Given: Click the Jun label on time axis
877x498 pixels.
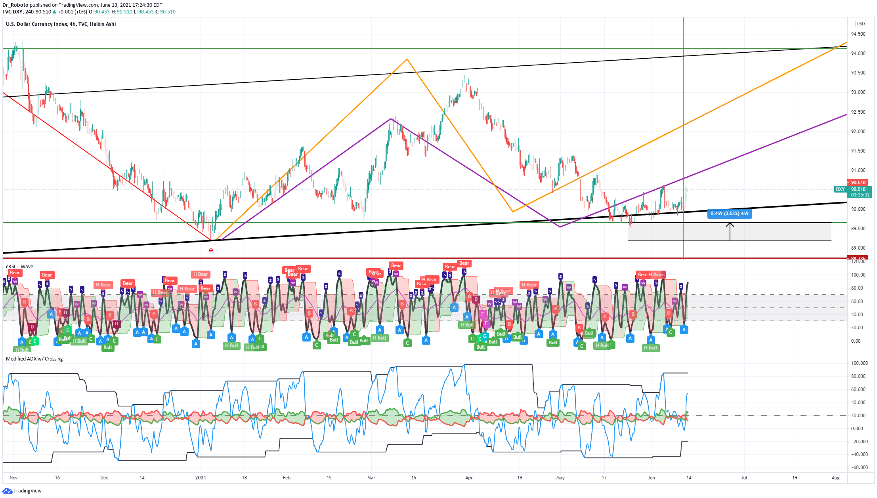Looking at the screenshot, I should pos(651,478).
